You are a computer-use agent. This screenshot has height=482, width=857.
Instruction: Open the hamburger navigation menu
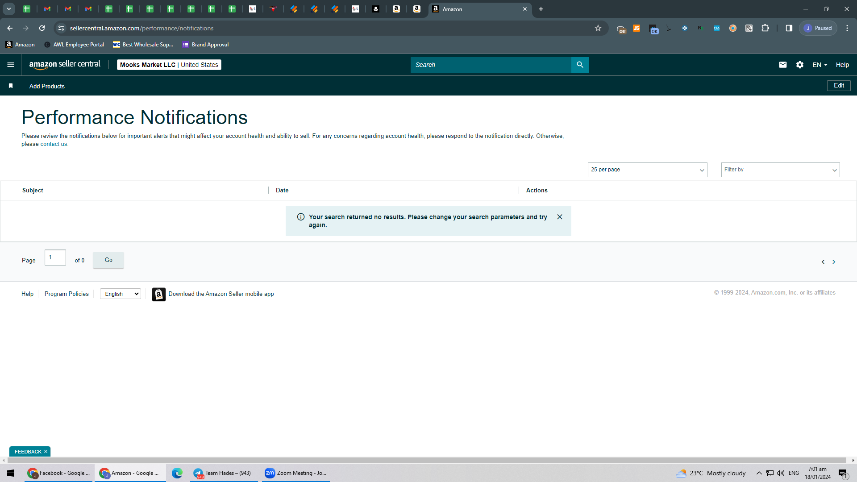[11, 65]
